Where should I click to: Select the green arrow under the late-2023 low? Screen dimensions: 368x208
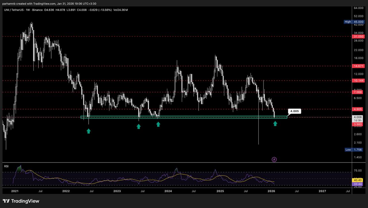tap(158, 124)
